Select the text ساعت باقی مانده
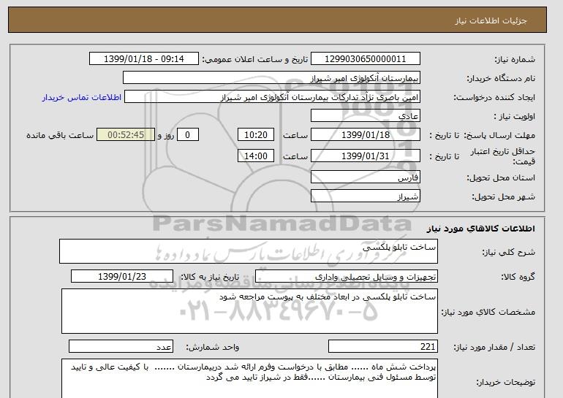This screenshot has width=563, height=398. coord(60,135)
